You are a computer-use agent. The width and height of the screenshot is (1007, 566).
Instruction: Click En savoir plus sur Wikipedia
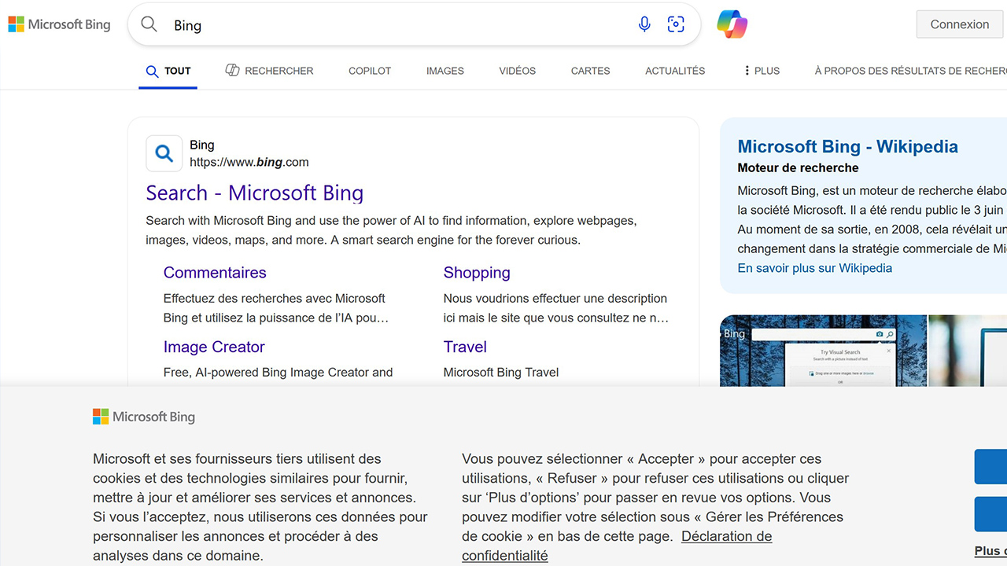point(814,268)
